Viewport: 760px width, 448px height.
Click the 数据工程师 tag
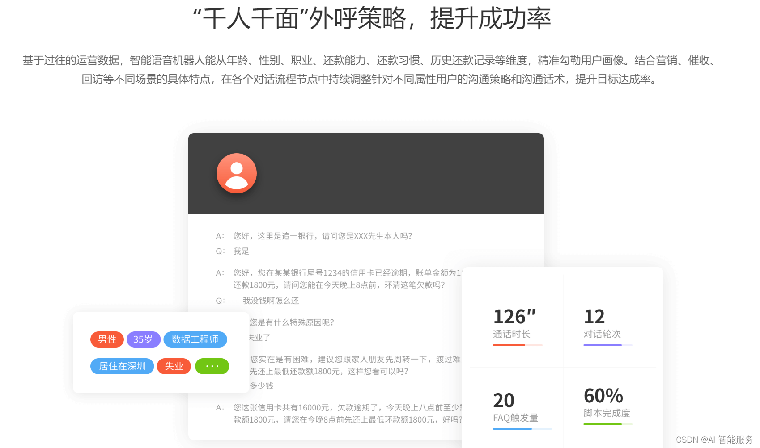tap(195, 339)
